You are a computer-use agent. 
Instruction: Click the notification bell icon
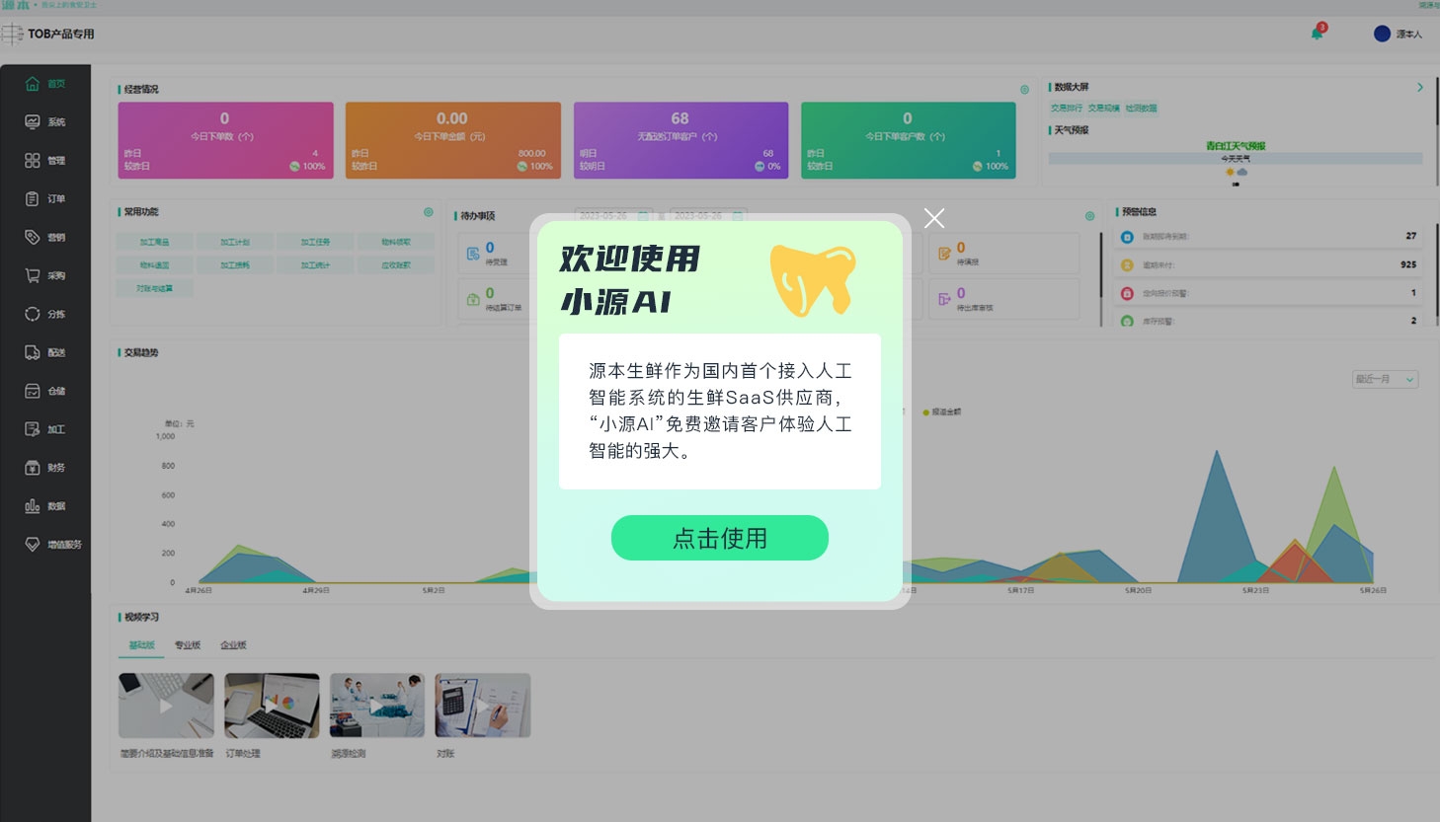pyautogui.click(x=1317, y=35)
